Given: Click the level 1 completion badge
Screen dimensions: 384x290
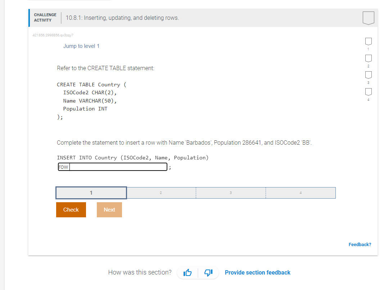Looking at the screenshot, I should [x=368, y=41].
